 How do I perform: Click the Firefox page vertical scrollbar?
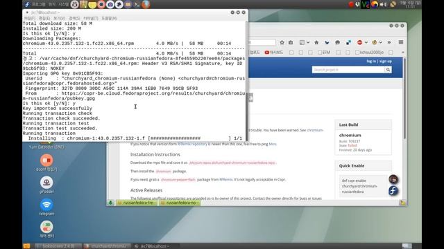click(404, 99)
